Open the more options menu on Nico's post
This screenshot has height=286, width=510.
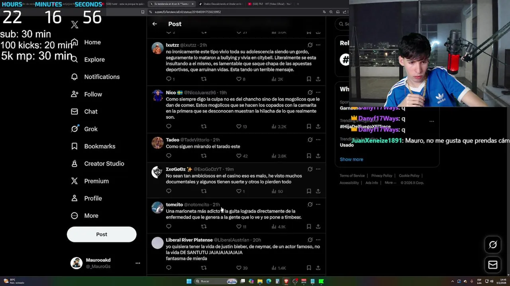pos(318,92)
